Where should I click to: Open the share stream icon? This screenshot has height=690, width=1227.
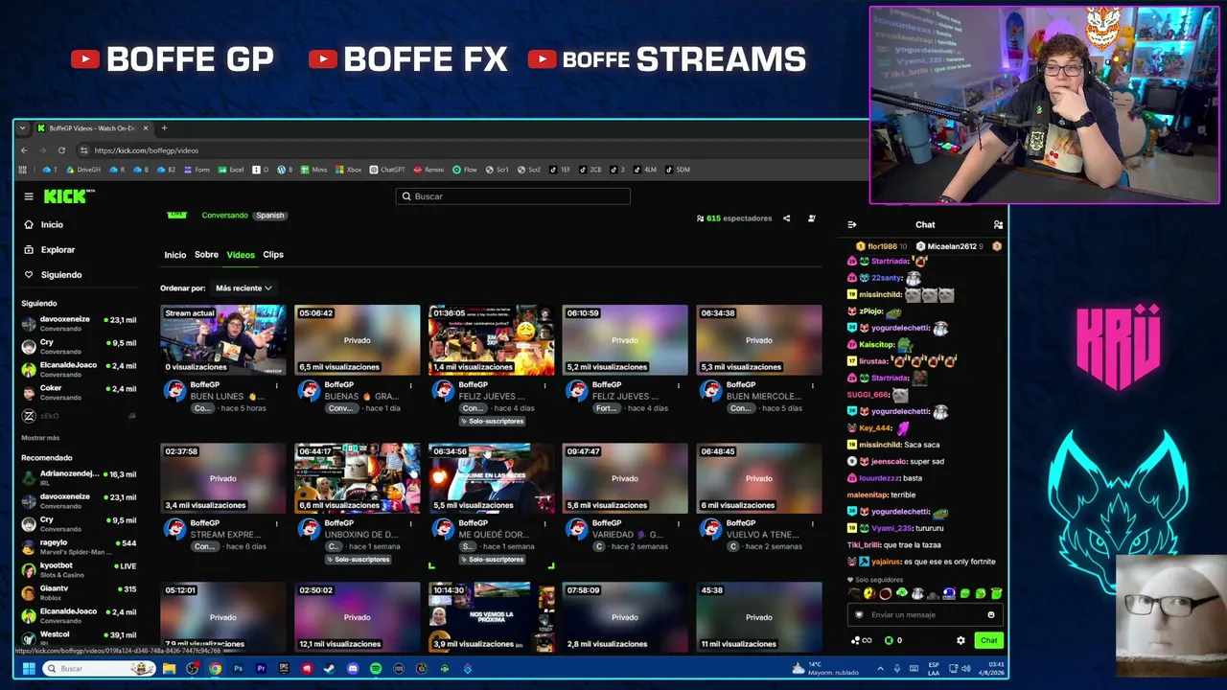click(x=787, y=218)
